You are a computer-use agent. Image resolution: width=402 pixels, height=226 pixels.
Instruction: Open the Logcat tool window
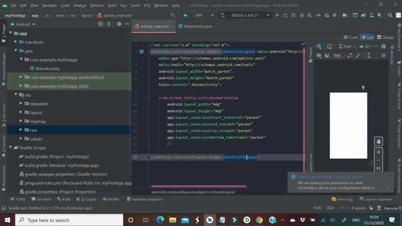[x=86, y=199]
